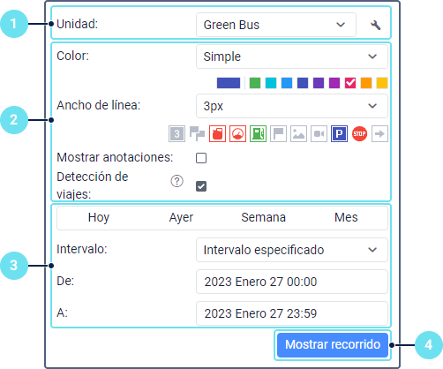Toggle the gas station pump marker icon
The image size is (443, 369).
pos(258,134)
